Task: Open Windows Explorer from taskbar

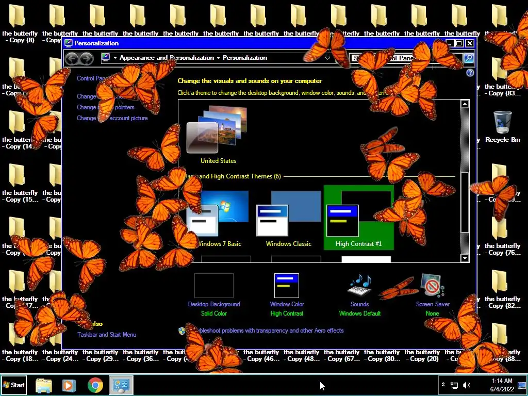Action: [x=44, y=385]
